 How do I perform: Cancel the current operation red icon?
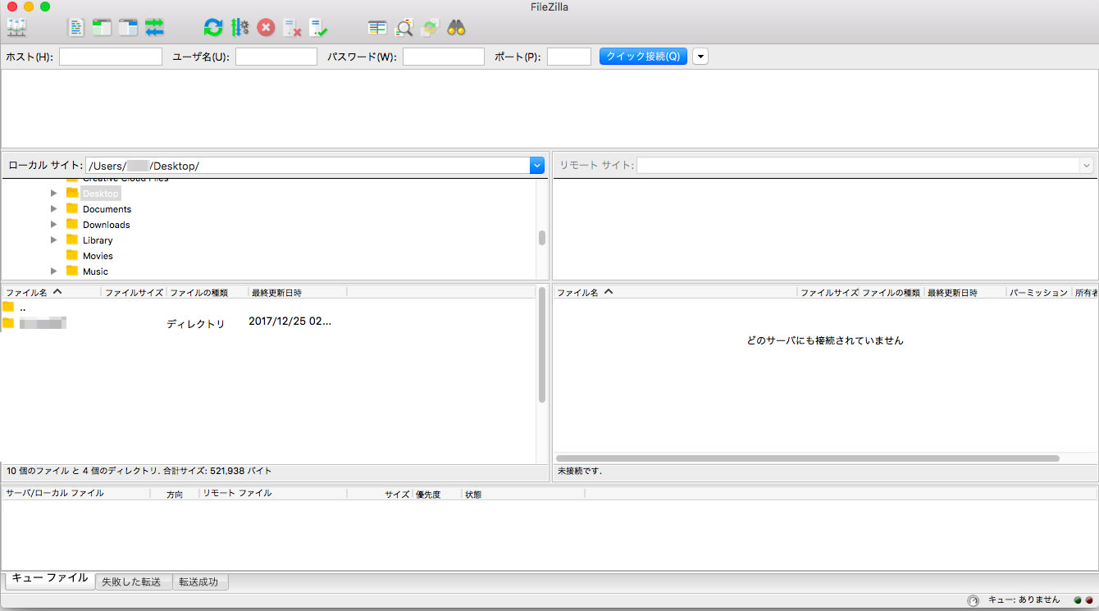(x=266, y=27)
